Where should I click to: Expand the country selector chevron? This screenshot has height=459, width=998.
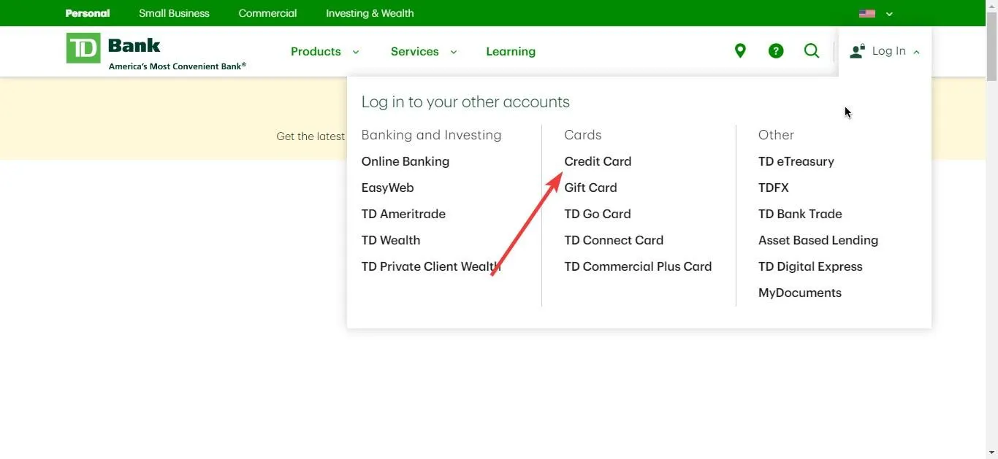[889, 14]
